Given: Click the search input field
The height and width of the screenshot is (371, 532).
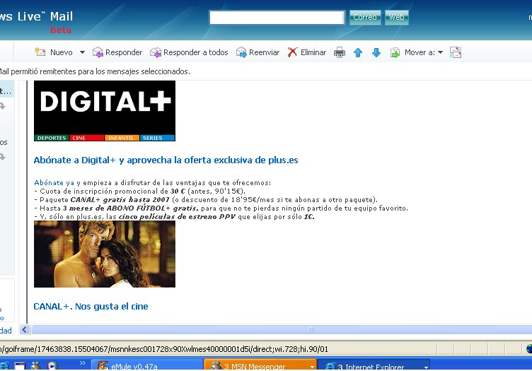Looking at the screenshot, I should click(277, 18).
